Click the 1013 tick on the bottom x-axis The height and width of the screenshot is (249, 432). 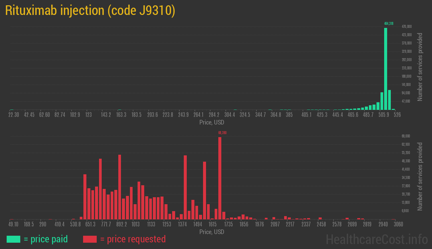tap(136, 224)
